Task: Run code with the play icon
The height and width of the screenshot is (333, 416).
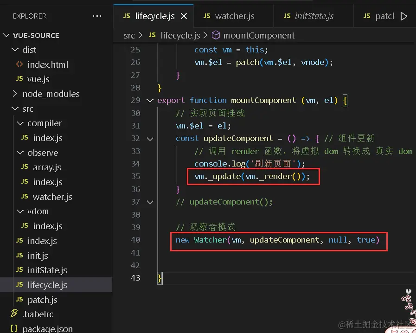Action: [x=404, y=16]
